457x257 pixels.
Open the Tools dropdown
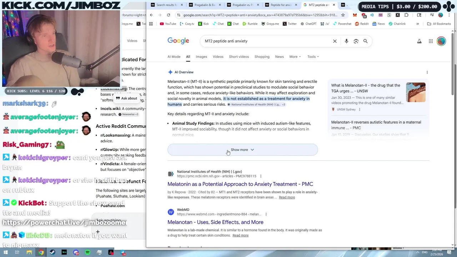point(313,57)
